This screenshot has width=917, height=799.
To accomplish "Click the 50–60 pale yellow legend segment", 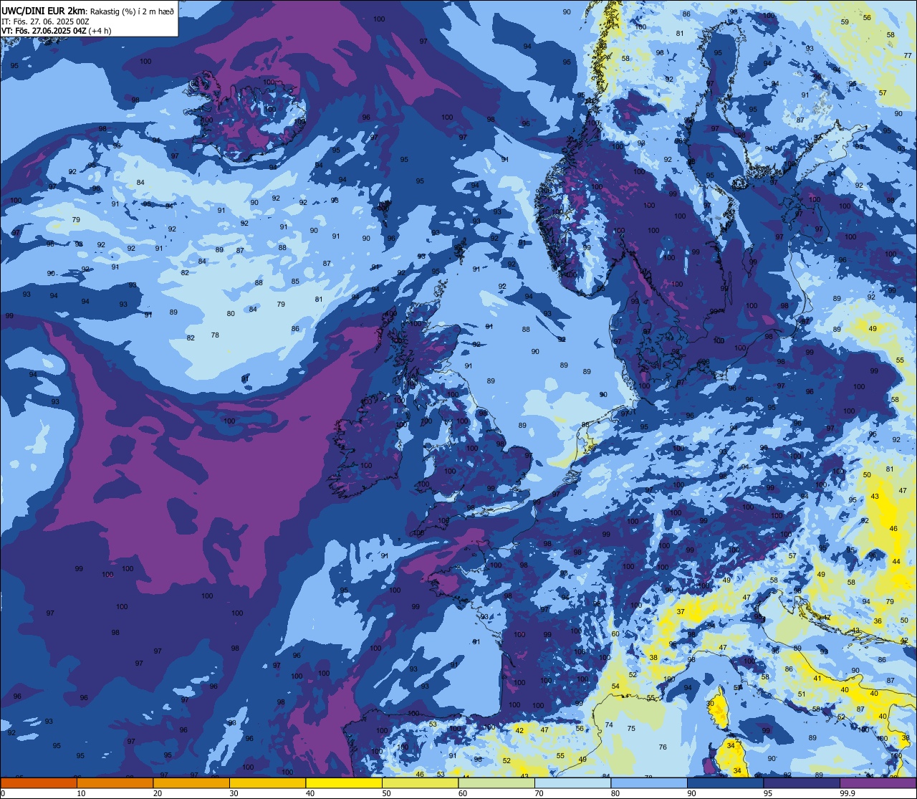I will coord(420,783).
